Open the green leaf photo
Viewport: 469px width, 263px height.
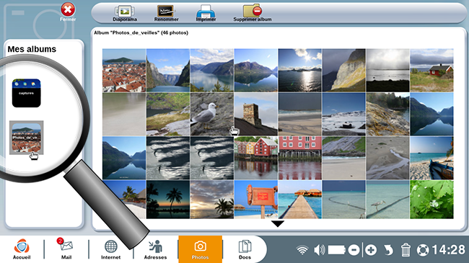[431, 200]
